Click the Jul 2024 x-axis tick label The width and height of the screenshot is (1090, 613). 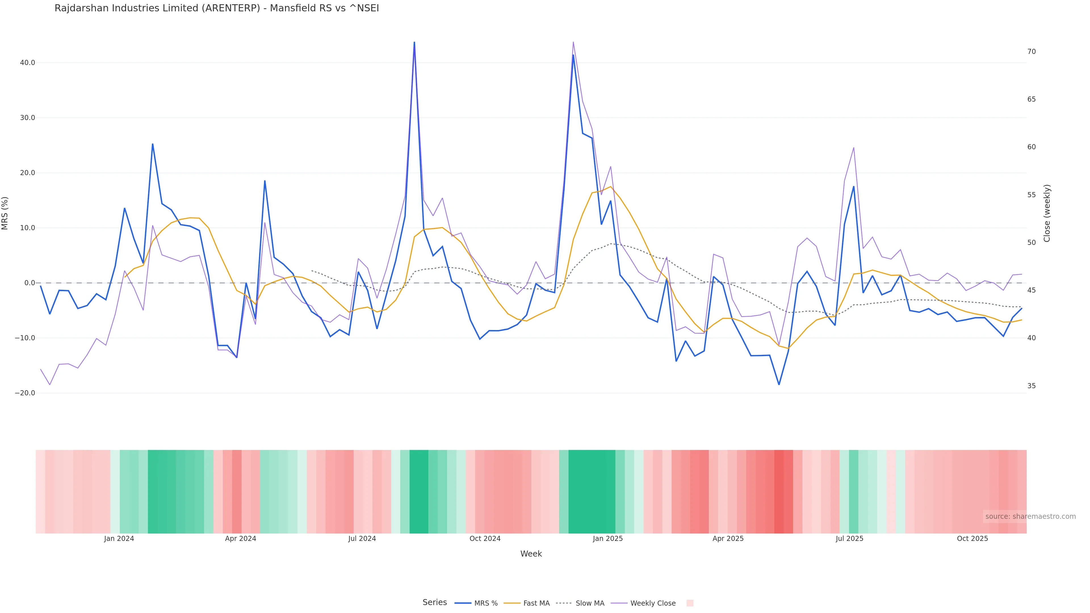click(x=362, y=539)
